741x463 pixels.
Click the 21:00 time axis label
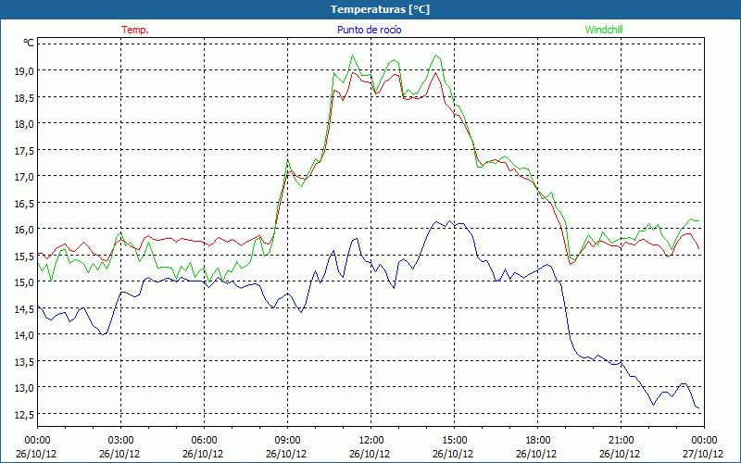tap(621, 441)
